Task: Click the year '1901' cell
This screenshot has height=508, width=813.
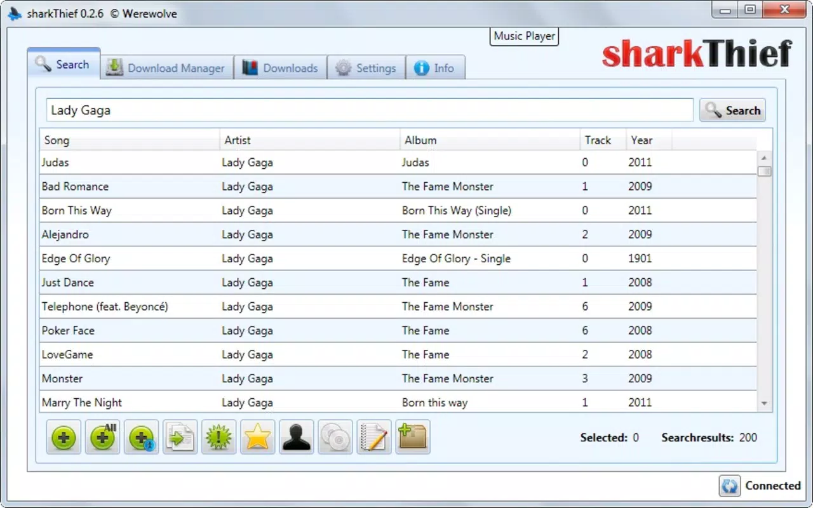Action: click(640, 258)
